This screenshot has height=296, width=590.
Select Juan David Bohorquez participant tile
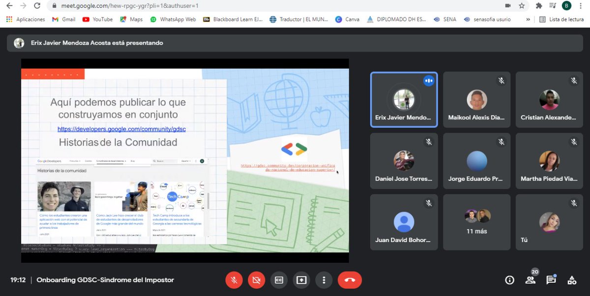coord(404,222)
